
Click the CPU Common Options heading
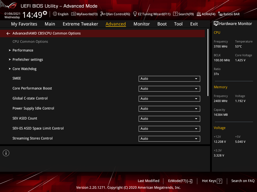click(30, 42)
